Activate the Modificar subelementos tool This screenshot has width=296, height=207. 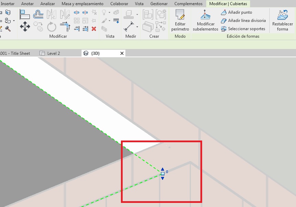point(205,20)
